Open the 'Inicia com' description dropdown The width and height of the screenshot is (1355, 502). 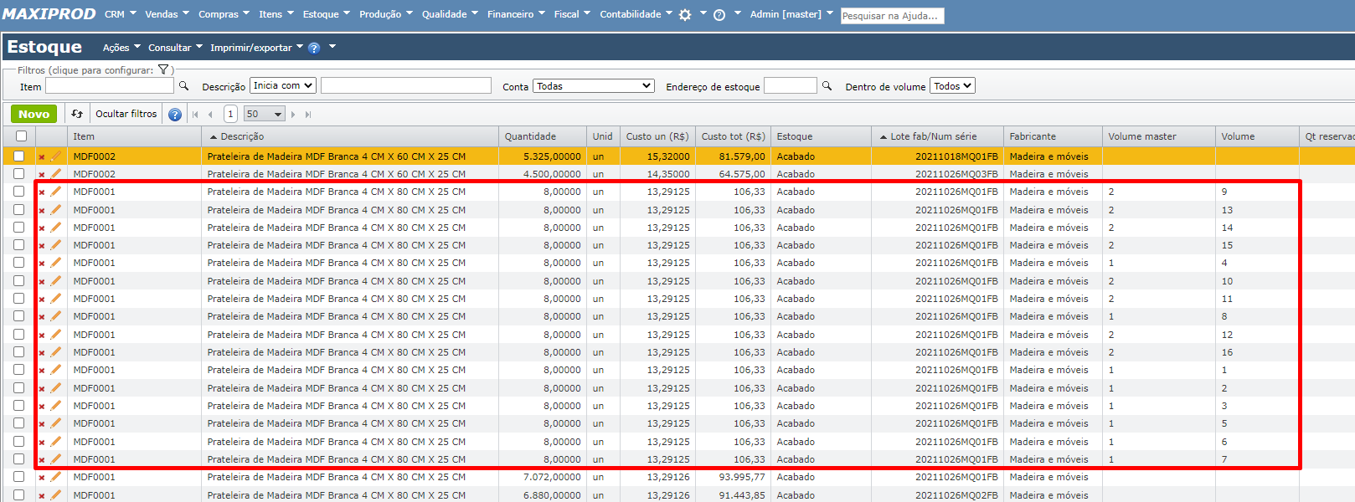(283, 85)
